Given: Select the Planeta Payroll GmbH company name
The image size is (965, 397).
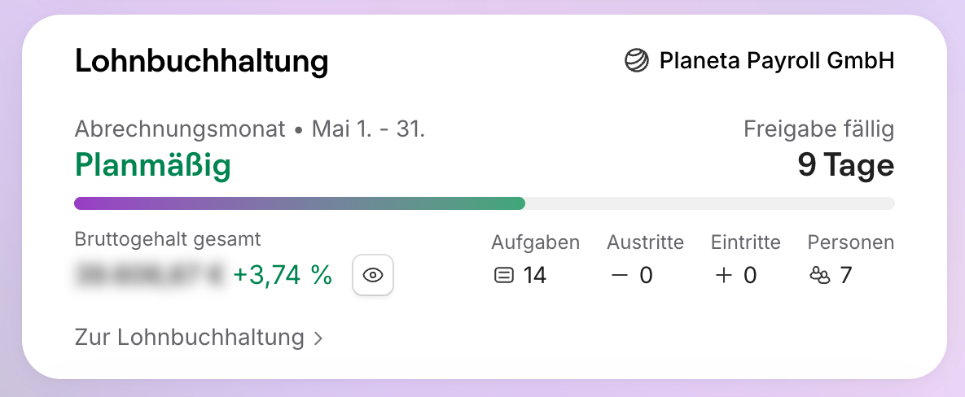Looking at the screenshot, I should [x=777, y=61].
